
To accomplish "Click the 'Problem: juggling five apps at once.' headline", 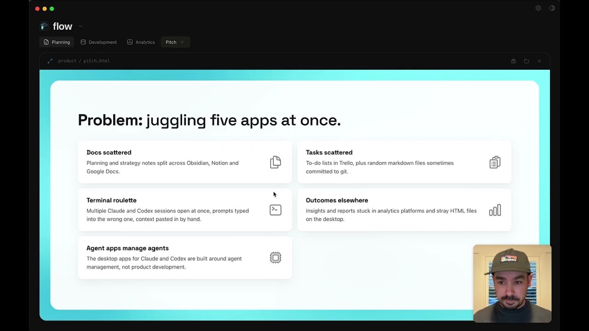I will pos(209,120).
